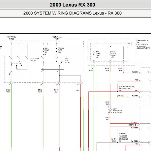Screen dimensions: 151x151
Task: Click the left high beam headlight bulb symbol
Action: [110, 111]
